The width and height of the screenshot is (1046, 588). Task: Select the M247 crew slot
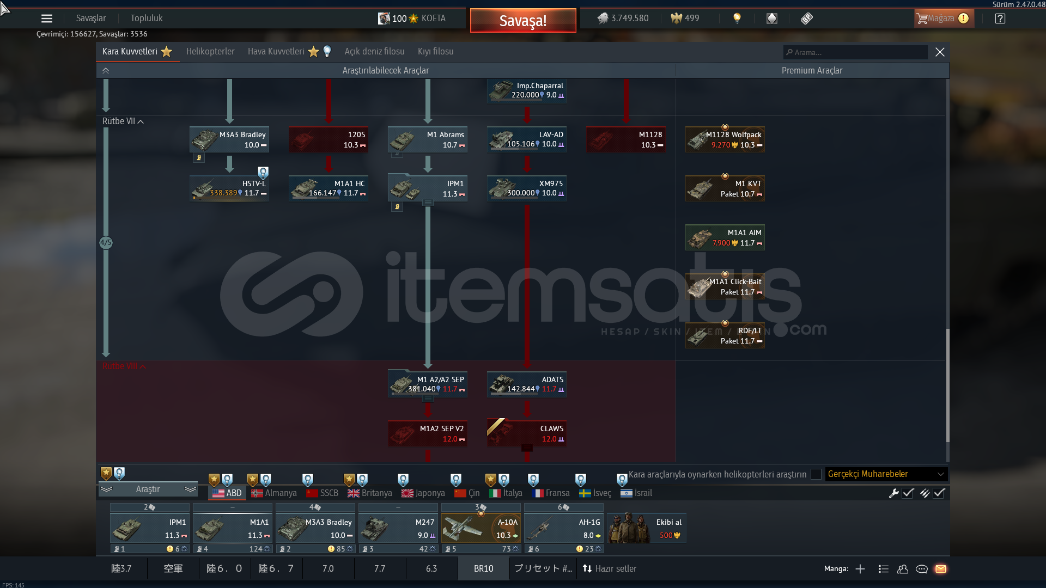[398, 528]
